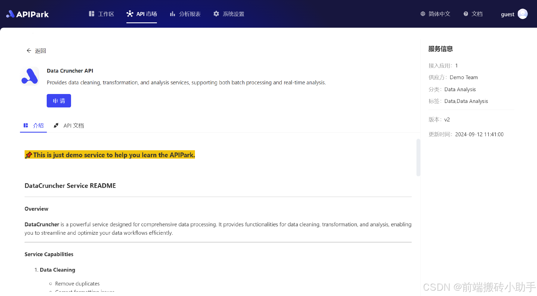Click the pin icon beside API 文档
The width and height of the screenshot is (537, 296).
tap(56, 125)
